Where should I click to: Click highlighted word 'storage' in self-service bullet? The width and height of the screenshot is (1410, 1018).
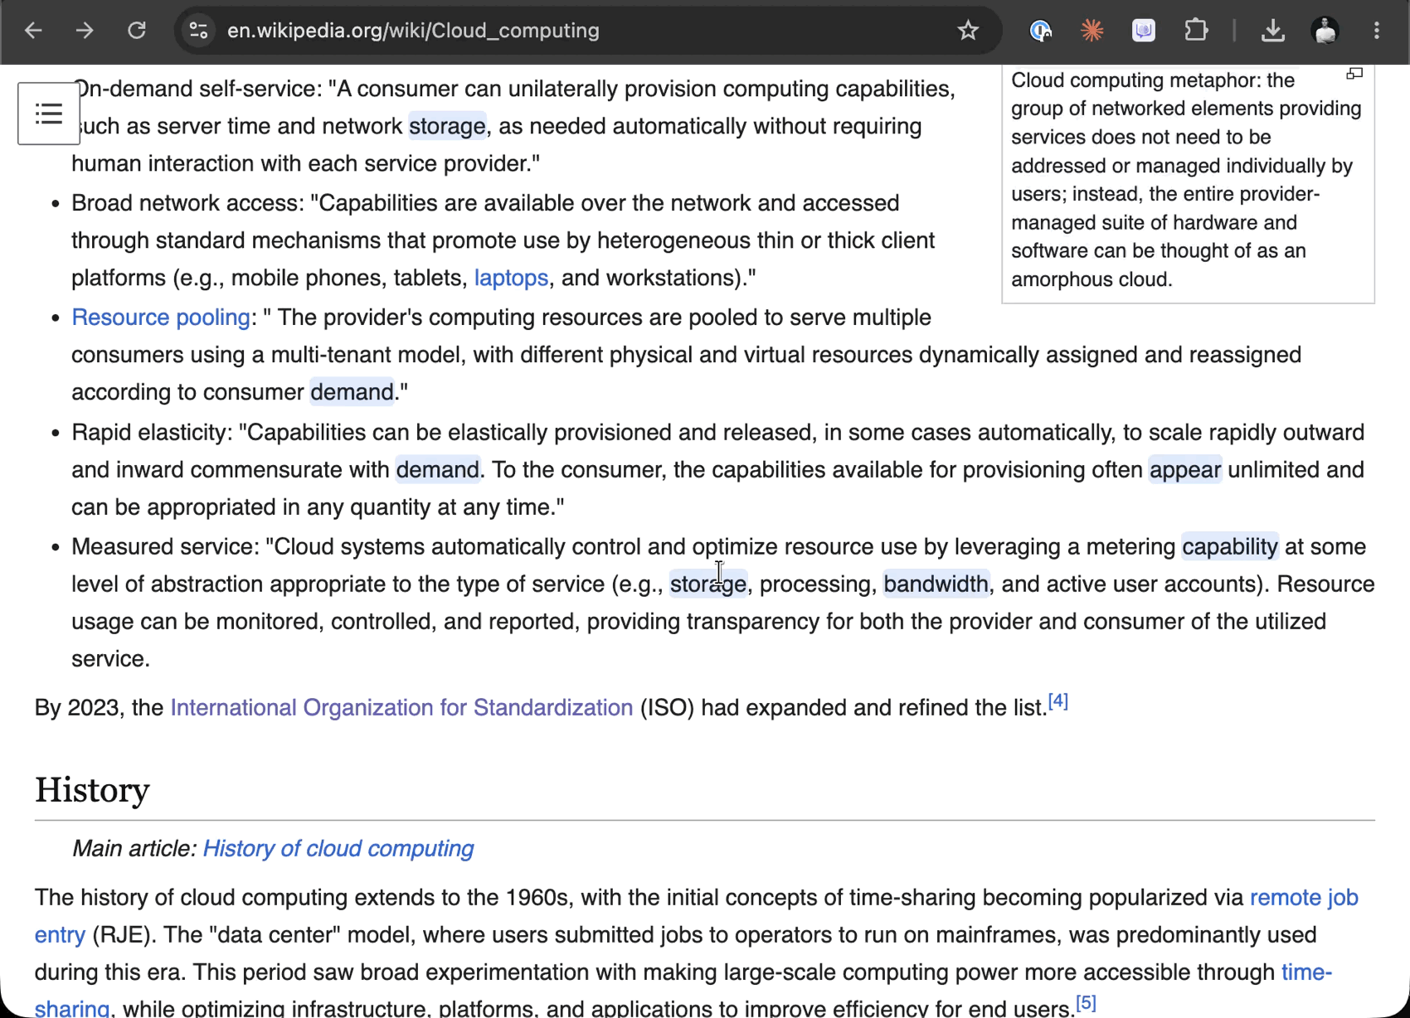[x=447, y=126]
